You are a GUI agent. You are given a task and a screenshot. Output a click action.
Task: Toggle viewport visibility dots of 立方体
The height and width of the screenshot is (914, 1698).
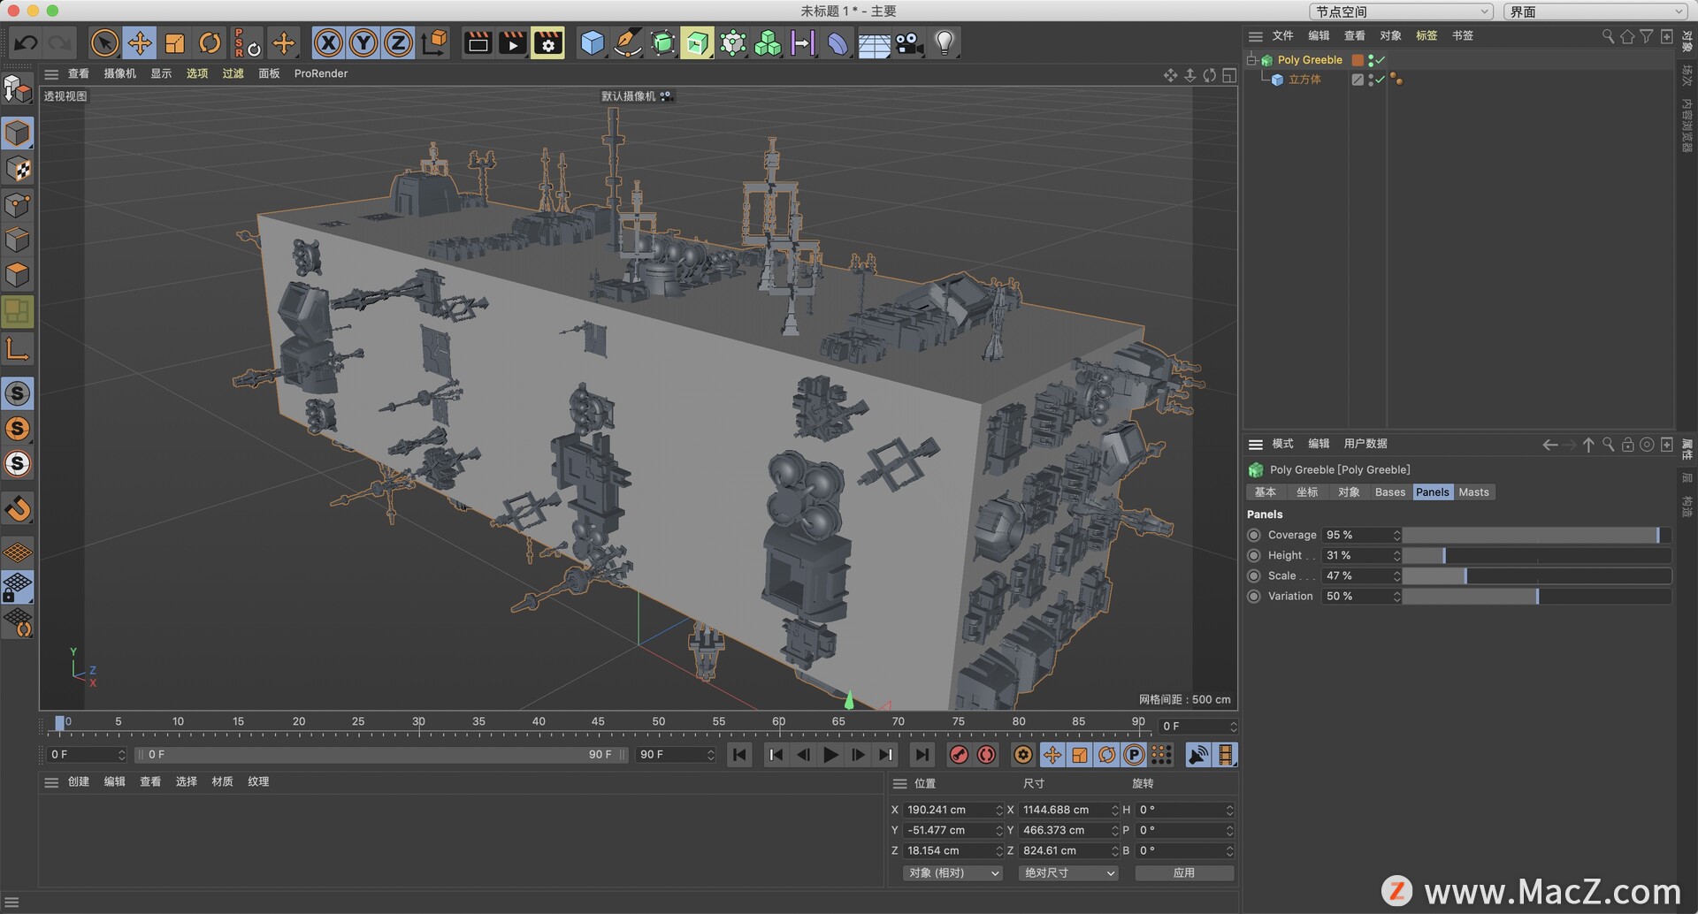[1370, 79]
